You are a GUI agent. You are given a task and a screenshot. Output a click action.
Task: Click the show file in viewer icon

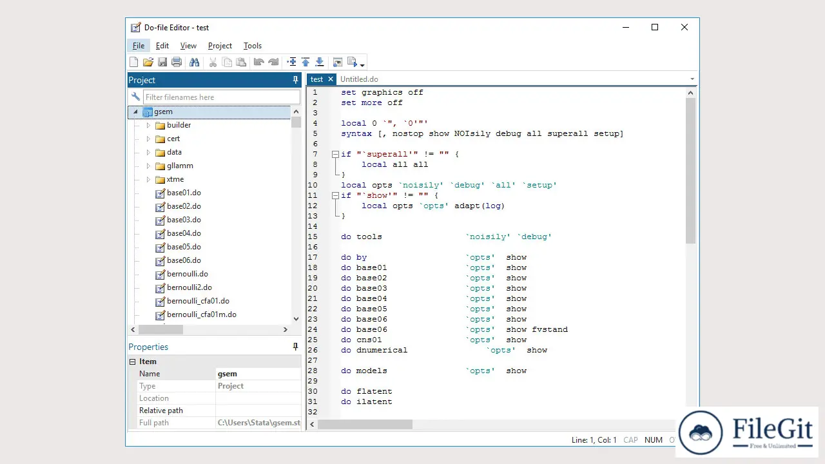[x=338, y=62]
